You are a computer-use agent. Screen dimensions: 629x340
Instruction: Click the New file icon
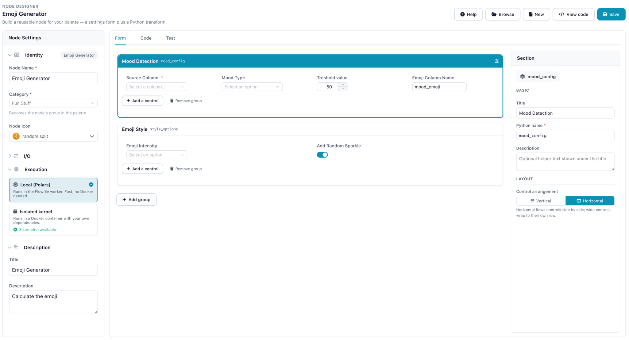pyautogui.click(x=530, y=15)
